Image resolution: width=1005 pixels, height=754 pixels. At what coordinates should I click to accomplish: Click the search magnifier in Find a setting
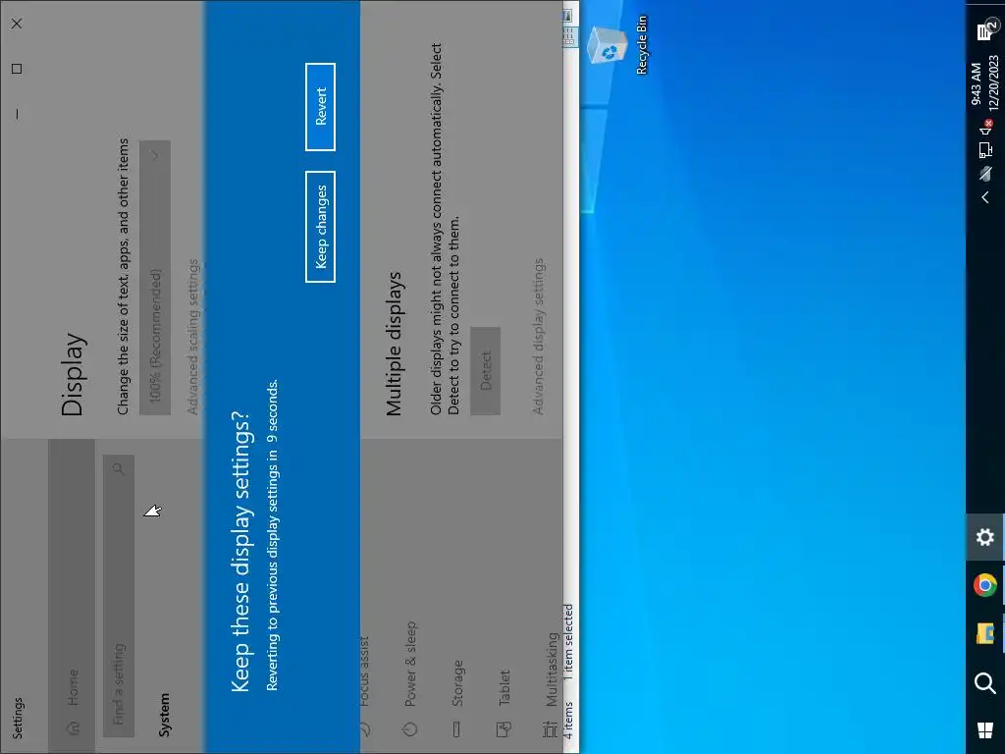coord(119,468)
